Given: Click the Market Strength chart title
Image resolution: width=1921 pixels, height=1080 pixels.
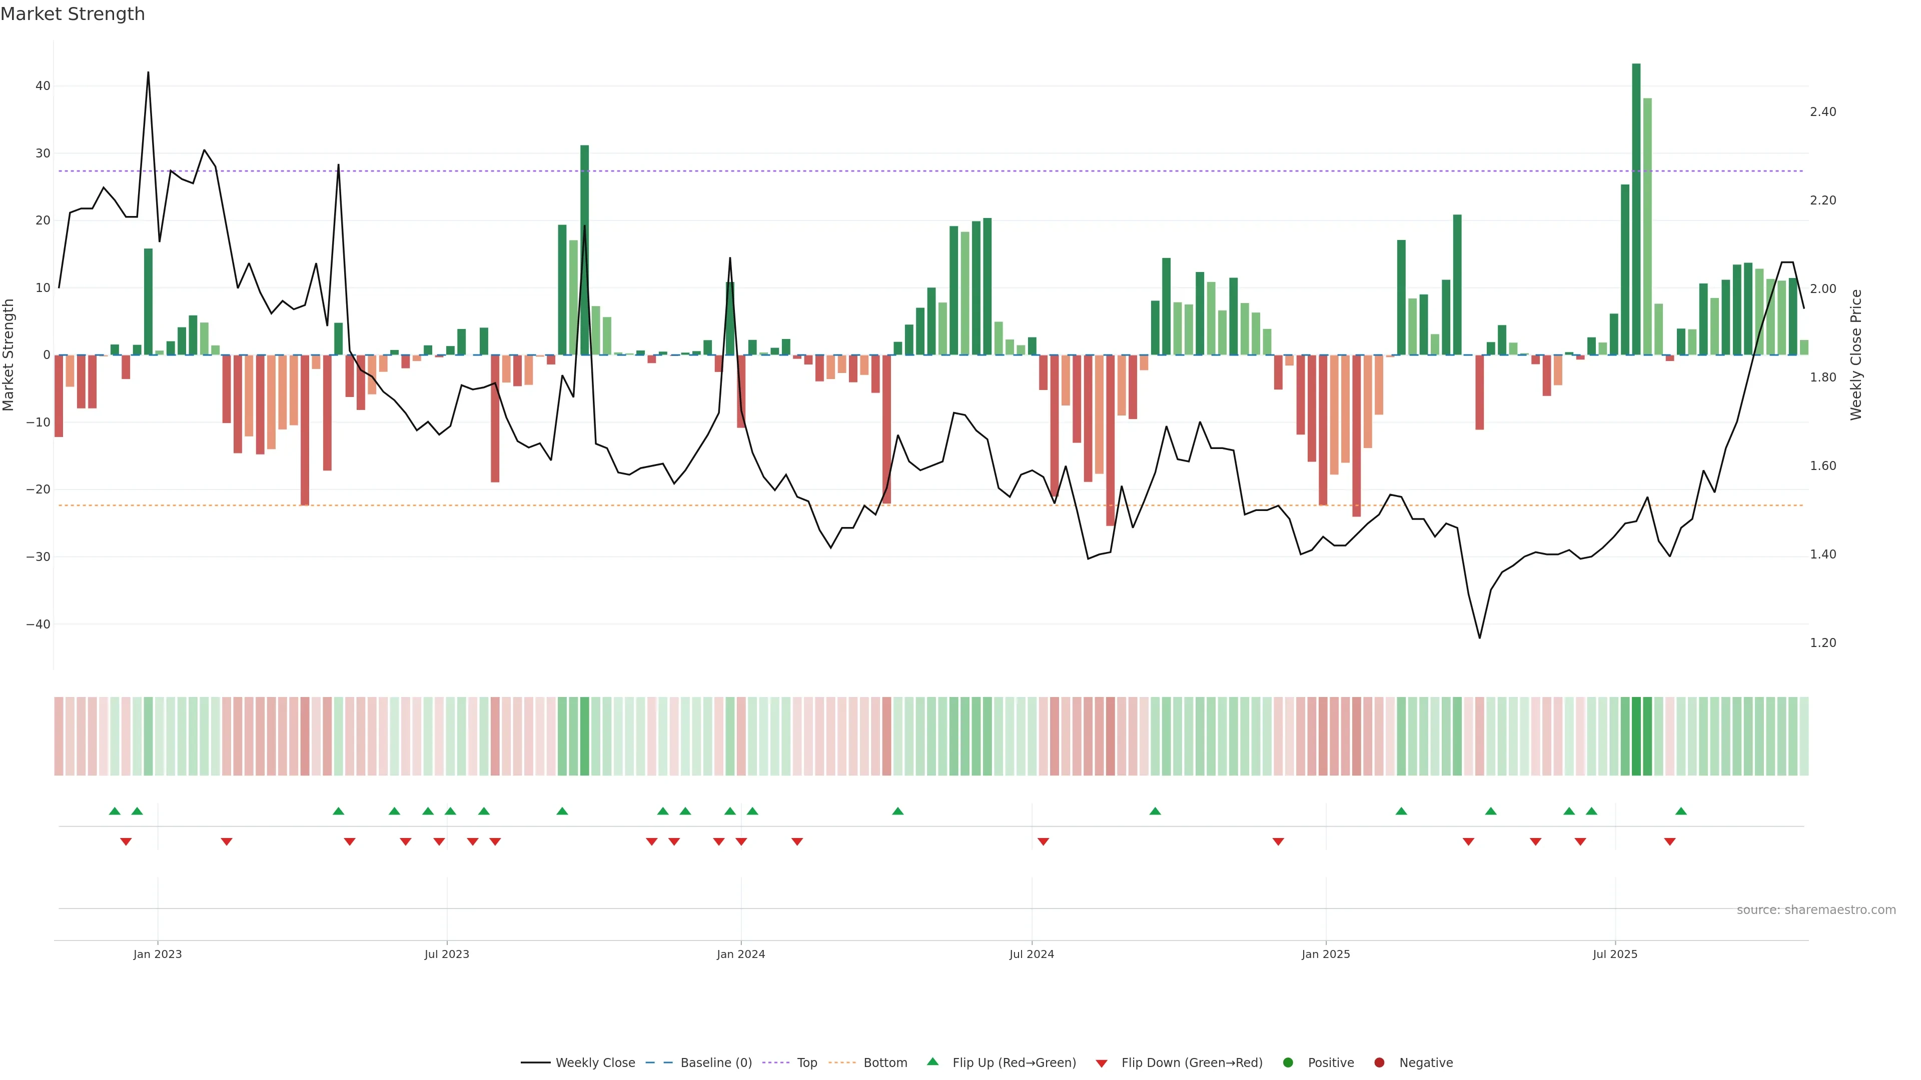Looking at the screenshot, I should [x=73, y=14].
